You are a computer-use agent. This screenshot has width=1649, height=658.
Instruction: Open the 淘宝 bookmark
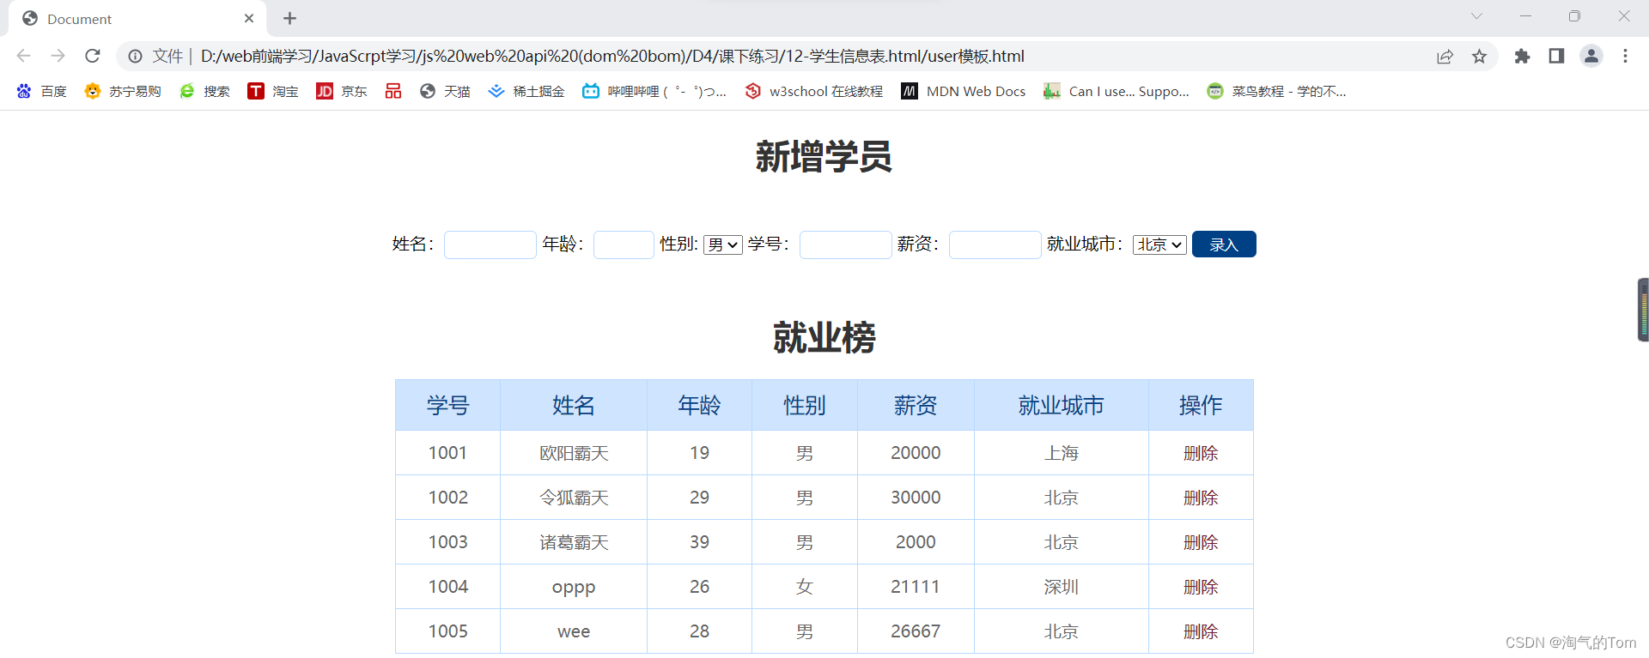point(273,91)
